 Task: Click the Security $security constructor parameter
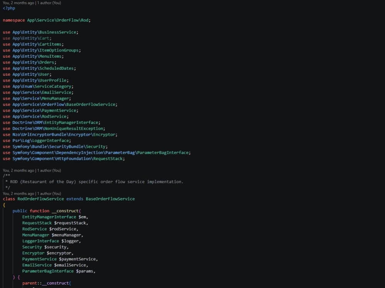tap(45, 247)
